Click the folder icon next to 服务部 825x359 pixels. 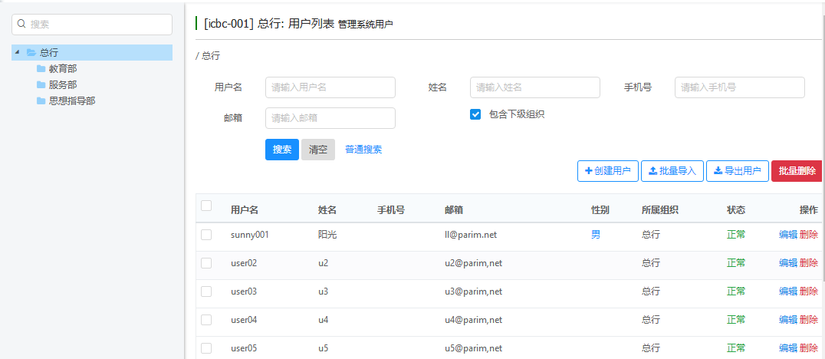click(41, 84)
